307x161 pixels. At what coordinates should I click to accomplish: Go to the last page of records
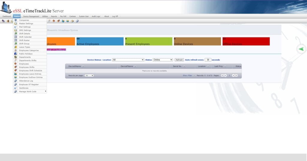(x=236, y=76)
